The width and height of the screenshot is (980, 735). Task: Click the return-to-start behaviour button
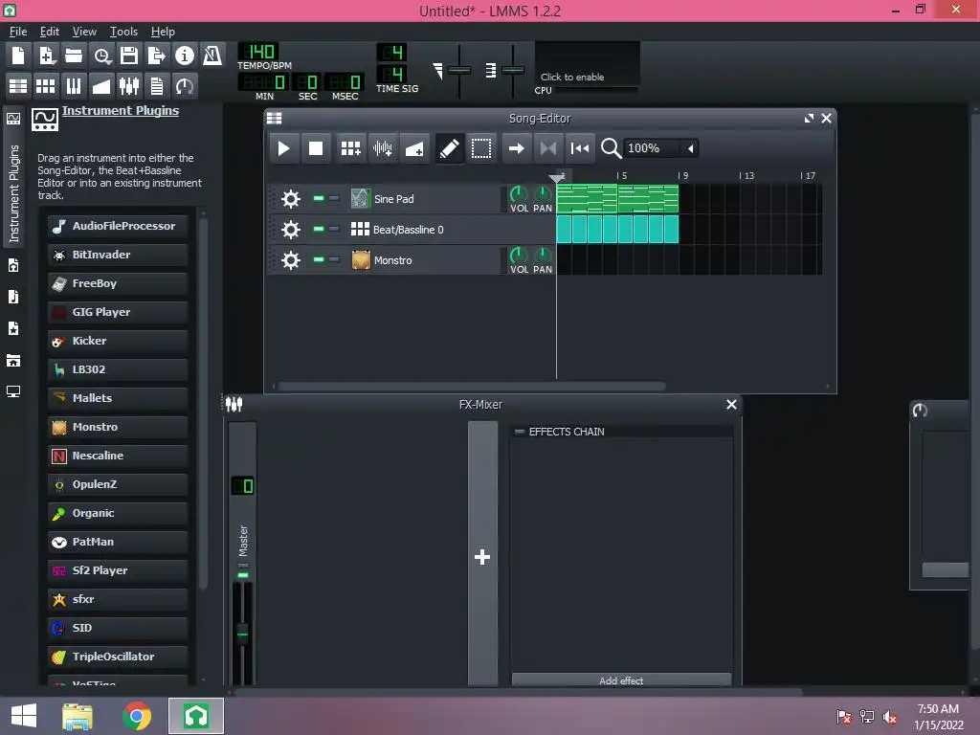coord(580,148)
